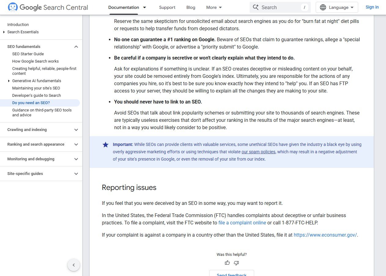Click 'No one can guarantee a #1 ranking' text
Image resolution: width=386 pixels, height=276 pixels.
coord(165,39)
